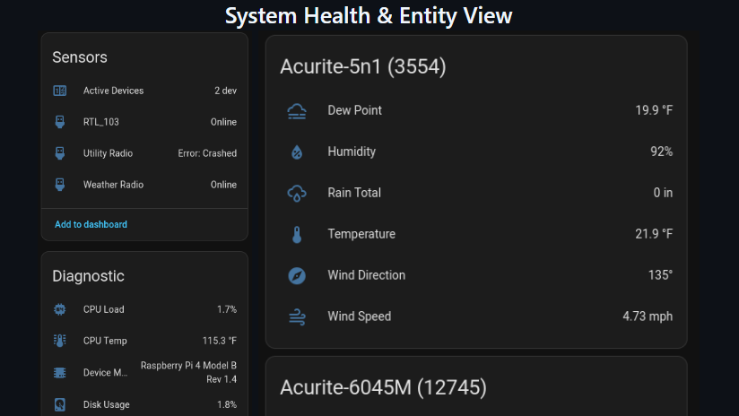
Task: Click the Utility Radio device icon
Action: [60, 153]
